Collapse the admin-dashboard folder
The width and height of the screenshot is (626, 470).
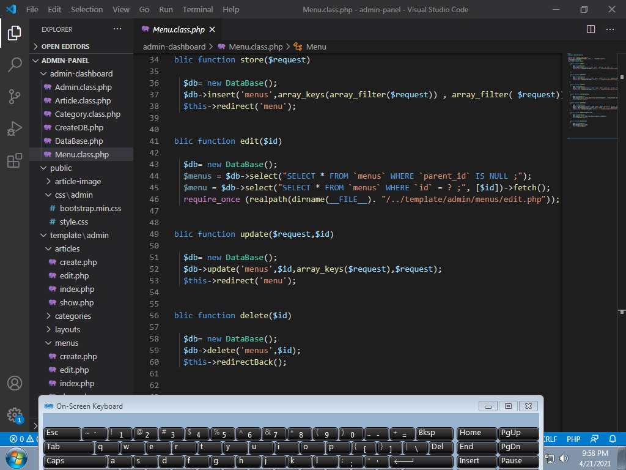[81, 73]
